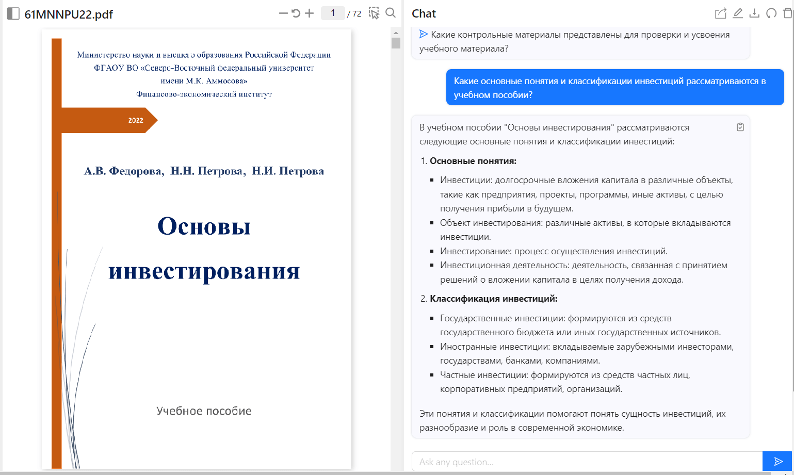The height and width of the screenshot is (475, 794).
Task: Activate the area selection tool
Action: pos(374,13)
